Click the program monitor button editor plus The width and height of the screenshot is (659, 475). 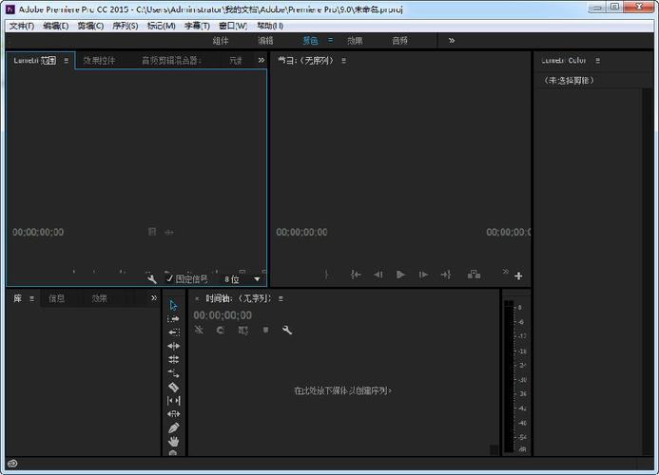(x=518, y=275)
